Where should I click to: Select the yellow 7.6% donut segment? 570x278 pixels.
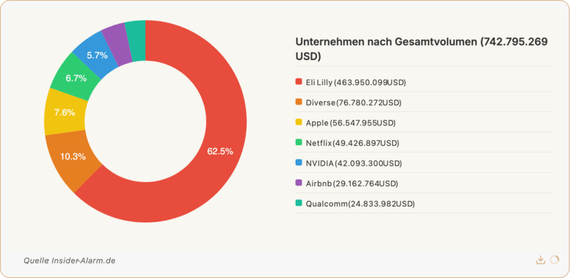point(64,112)
